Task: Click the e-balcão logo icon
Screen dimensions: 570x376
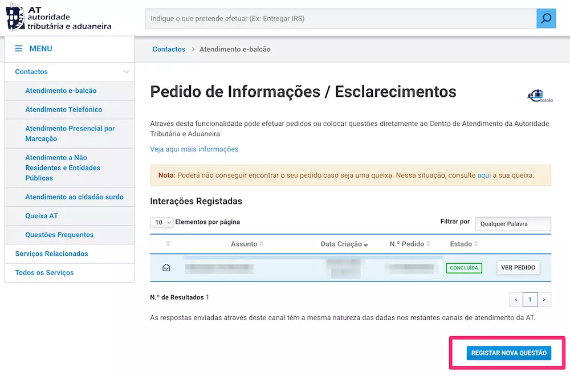Action: point(540,96)
